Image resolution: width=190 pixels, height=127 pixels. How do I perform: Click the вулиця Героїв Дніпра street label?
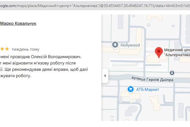point(152,80)
